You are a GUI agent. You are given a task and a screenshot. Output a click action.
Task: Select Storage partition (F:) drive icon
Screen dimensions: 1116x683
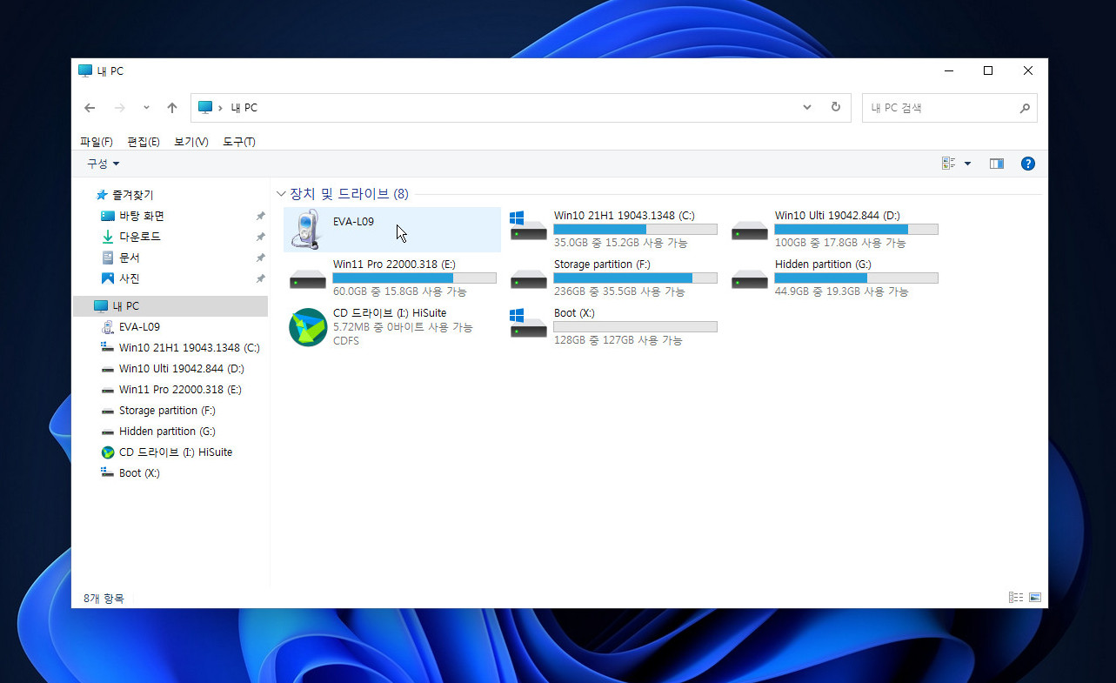(x=528, y=279)
